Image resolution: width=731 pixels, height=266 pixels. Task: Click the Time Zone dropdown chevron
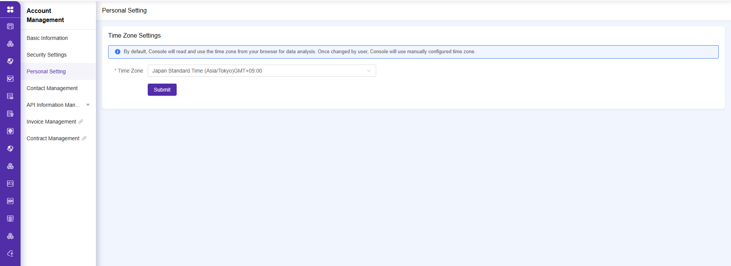[369, 71]
